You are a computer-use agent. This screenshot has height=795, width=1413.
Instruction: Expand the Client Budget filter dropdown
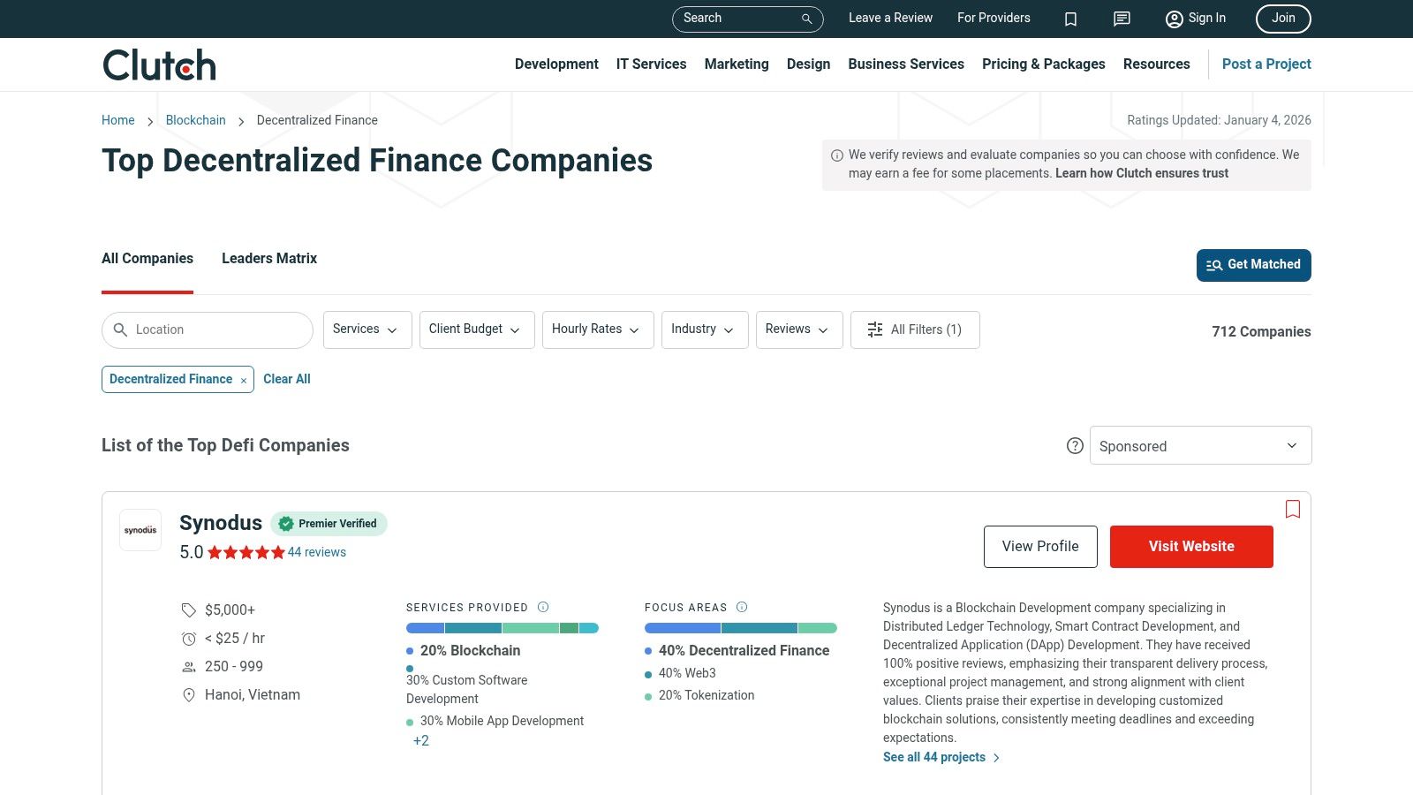coord(477,329)
